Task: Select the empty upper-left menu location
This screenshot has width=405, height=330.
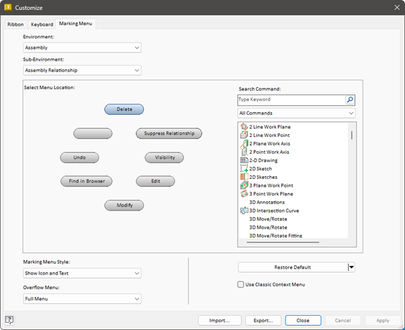Action: point(92,133)
